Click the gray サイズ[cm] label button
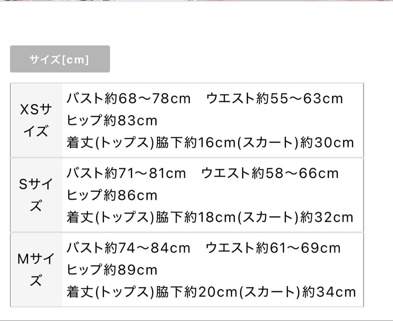The width and height of the screenshot is (393, 321). [x=60, y=59]
